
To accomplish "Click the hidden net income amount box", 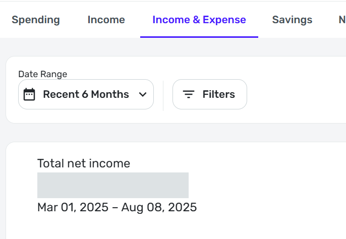I will [x=112, y=185].
